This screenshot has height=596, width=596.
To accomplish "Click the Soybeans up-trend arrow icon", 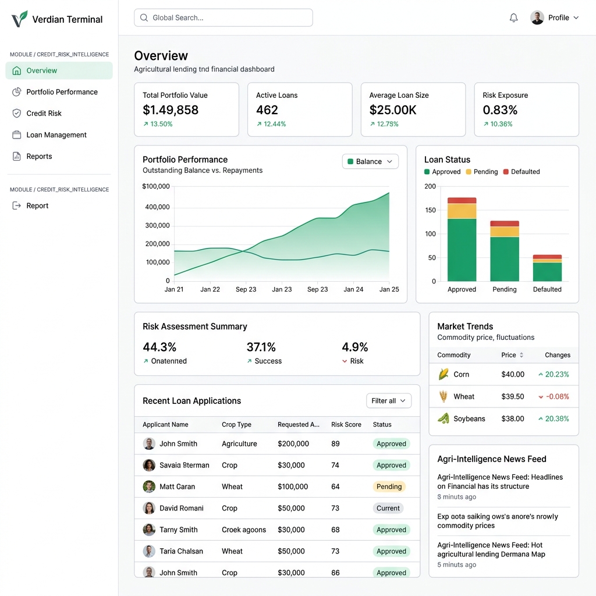I will [541, 418].
